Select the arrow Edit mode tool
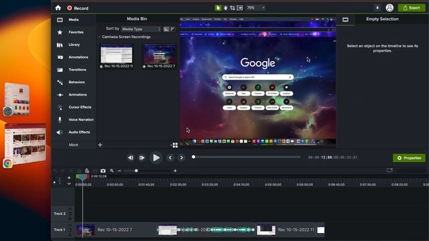429x241 pixels. (218, 8)
